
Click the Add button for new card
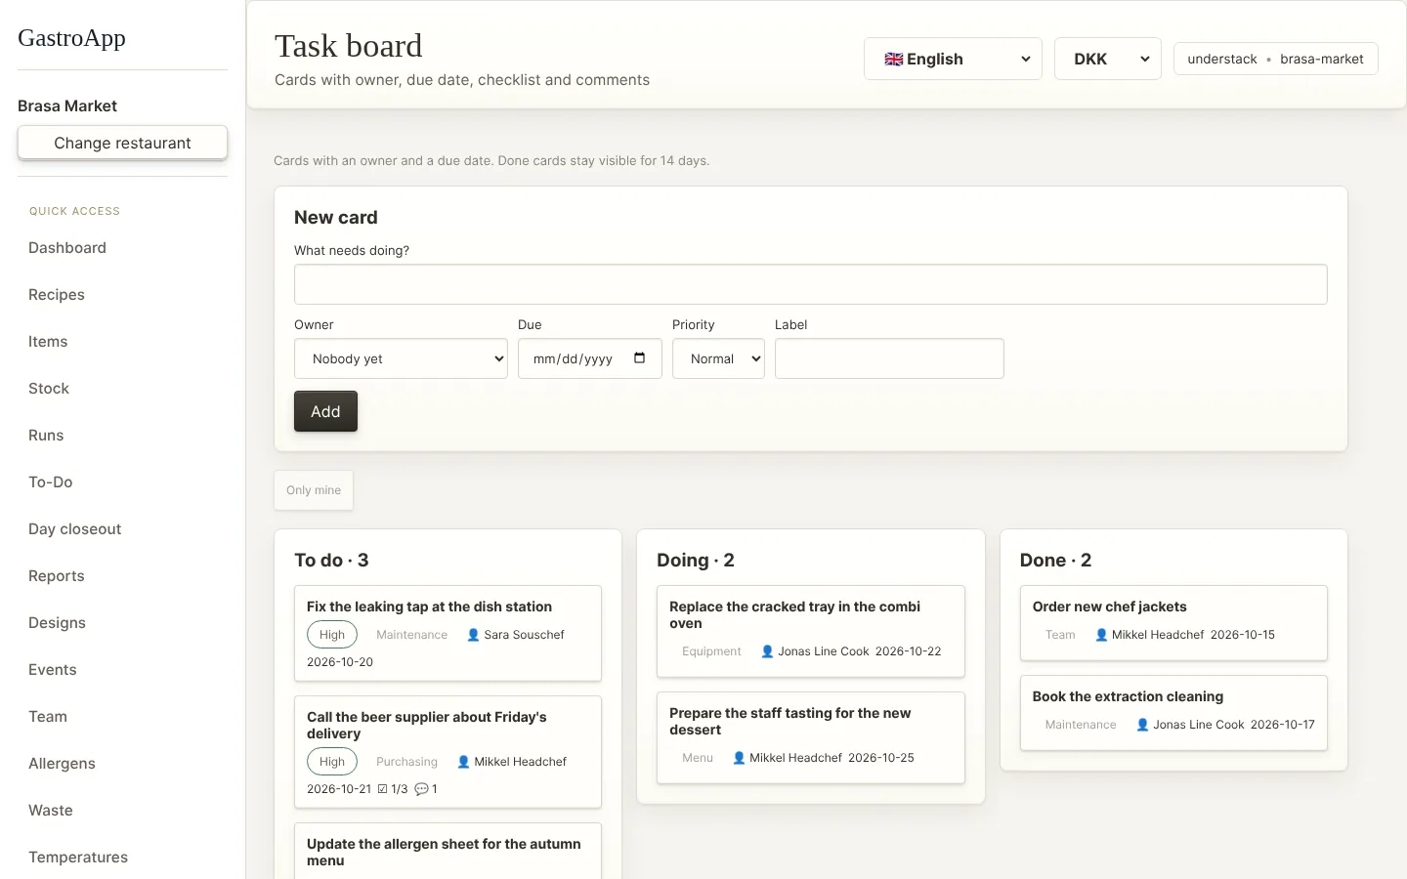(x=325, y=411)
